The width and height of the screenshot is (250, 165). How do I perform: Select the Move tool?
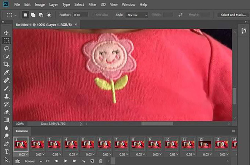6,33
